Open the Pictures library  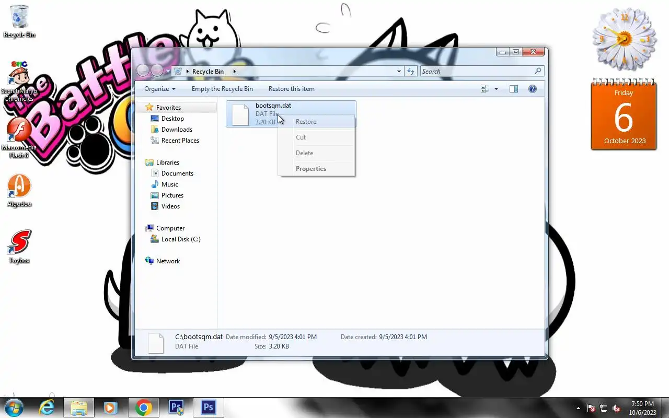[x=172, y=195]
